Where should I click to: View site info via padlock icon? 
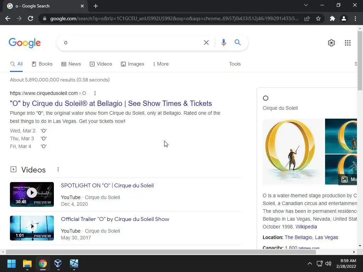[x=45, y=18]
